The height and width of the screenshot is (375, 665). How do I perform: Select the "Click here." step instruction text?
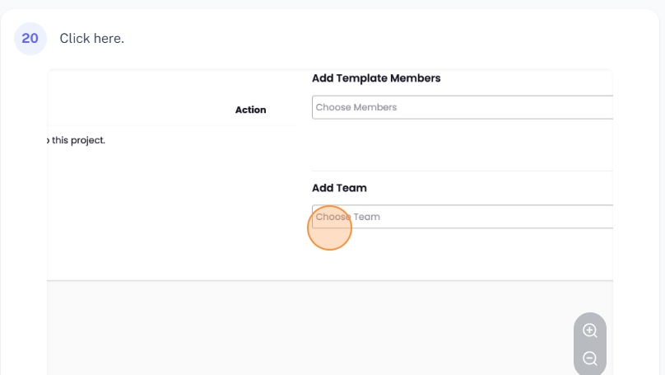(x=91, y=39)
